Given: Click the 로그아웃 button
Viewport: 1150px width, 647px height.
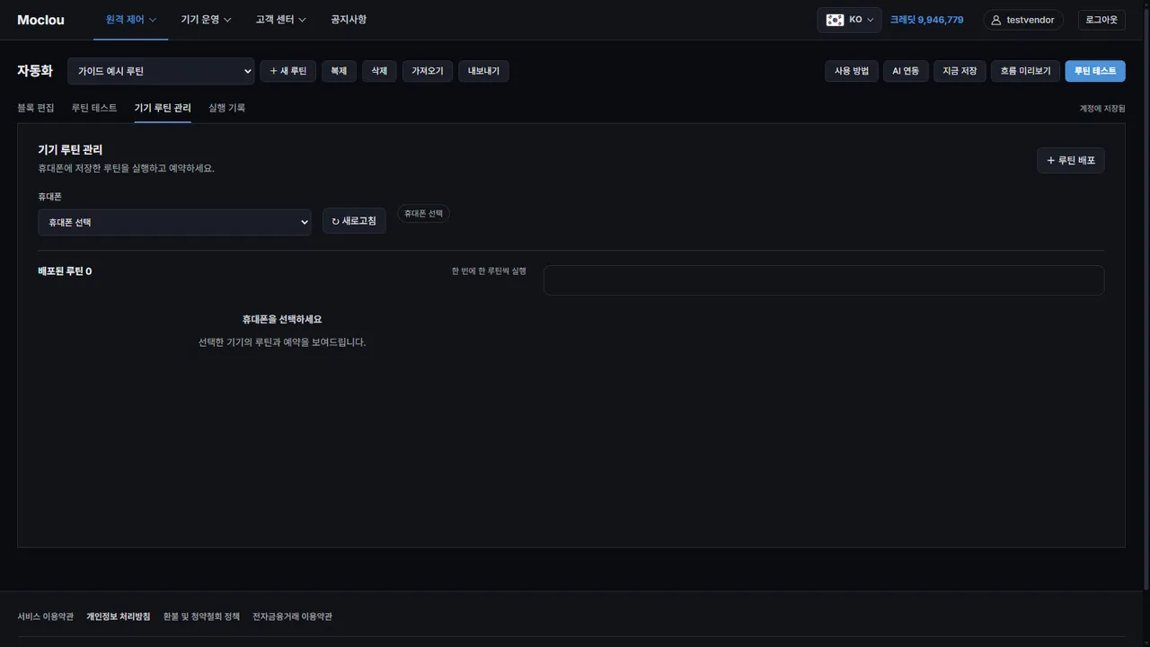Looking at the screenshot, I should coord(1101,20).
